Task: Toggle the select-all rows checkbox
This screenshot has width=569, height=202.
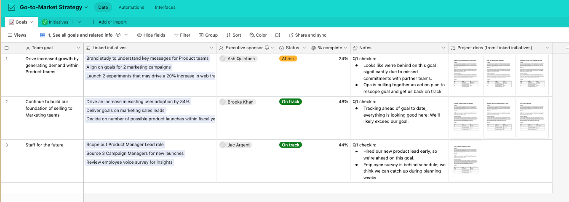Action: pyautogui.click(x=6, y=48)
